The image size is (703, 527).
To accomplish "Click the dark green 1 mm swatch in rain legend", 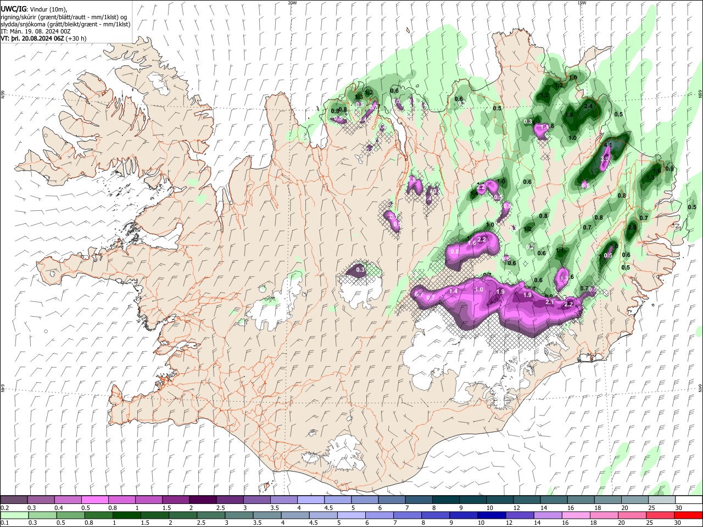I will click(x=126, y=515).
